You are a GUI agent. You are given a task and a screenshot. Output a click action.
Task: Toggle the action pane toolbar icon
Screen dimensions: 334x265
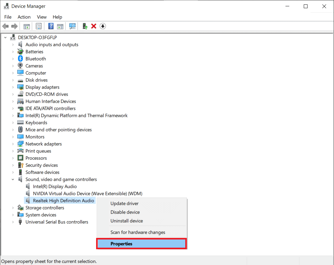click(60, 26)
